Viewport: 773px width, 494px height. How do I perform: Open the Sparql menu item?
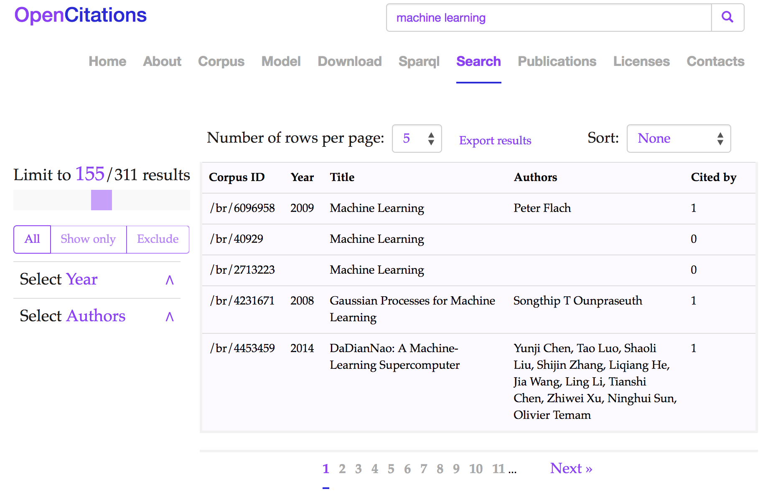point(419,61)
